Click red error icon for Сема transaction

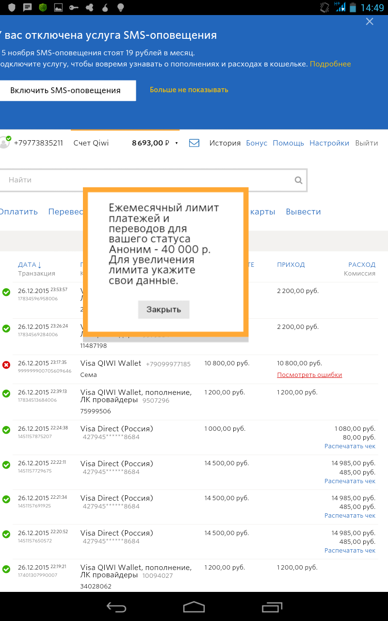pos(6,365)
